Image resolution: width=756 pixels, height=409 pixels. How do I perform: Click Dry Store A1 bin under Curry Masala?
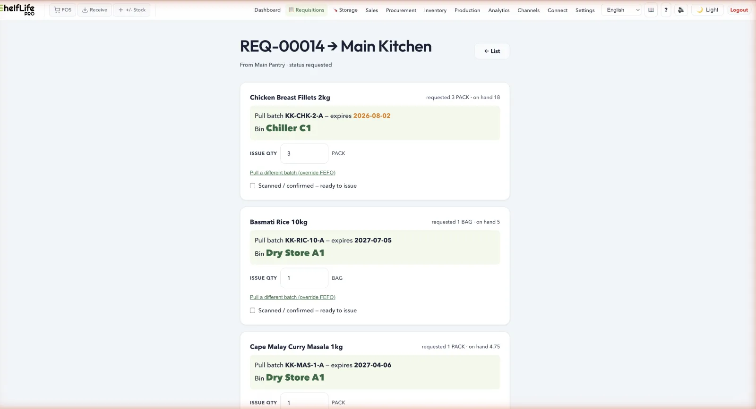coord(295,377)
